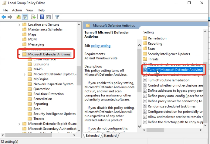Expand the top-level Microsoft Defender Exploit Guard node
The height and width of the screenshot is (144, 210).
(19, 124)
